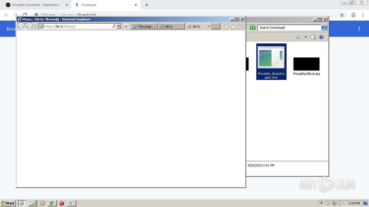
Task: Change the view in Explorer window
Action: tap(299, 37)
